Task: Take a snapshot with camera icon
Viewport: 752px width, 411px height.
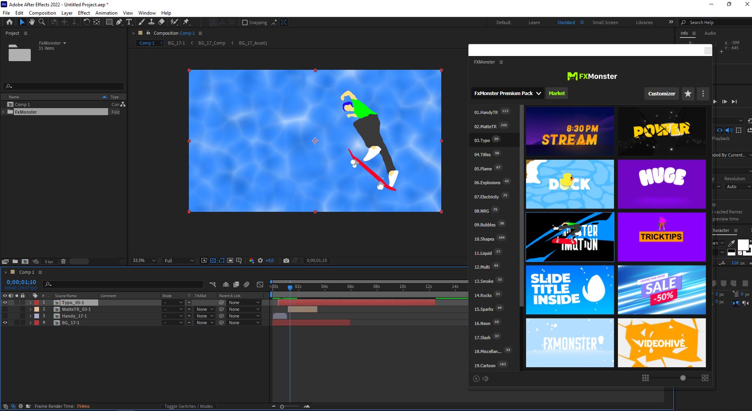Action: 286,260
